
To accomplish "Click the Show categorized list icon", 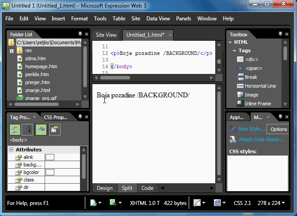I will point(15,130).
